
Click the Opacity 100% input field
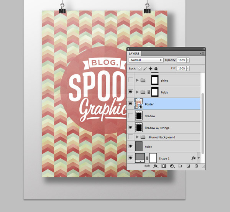tap(182, 60)
